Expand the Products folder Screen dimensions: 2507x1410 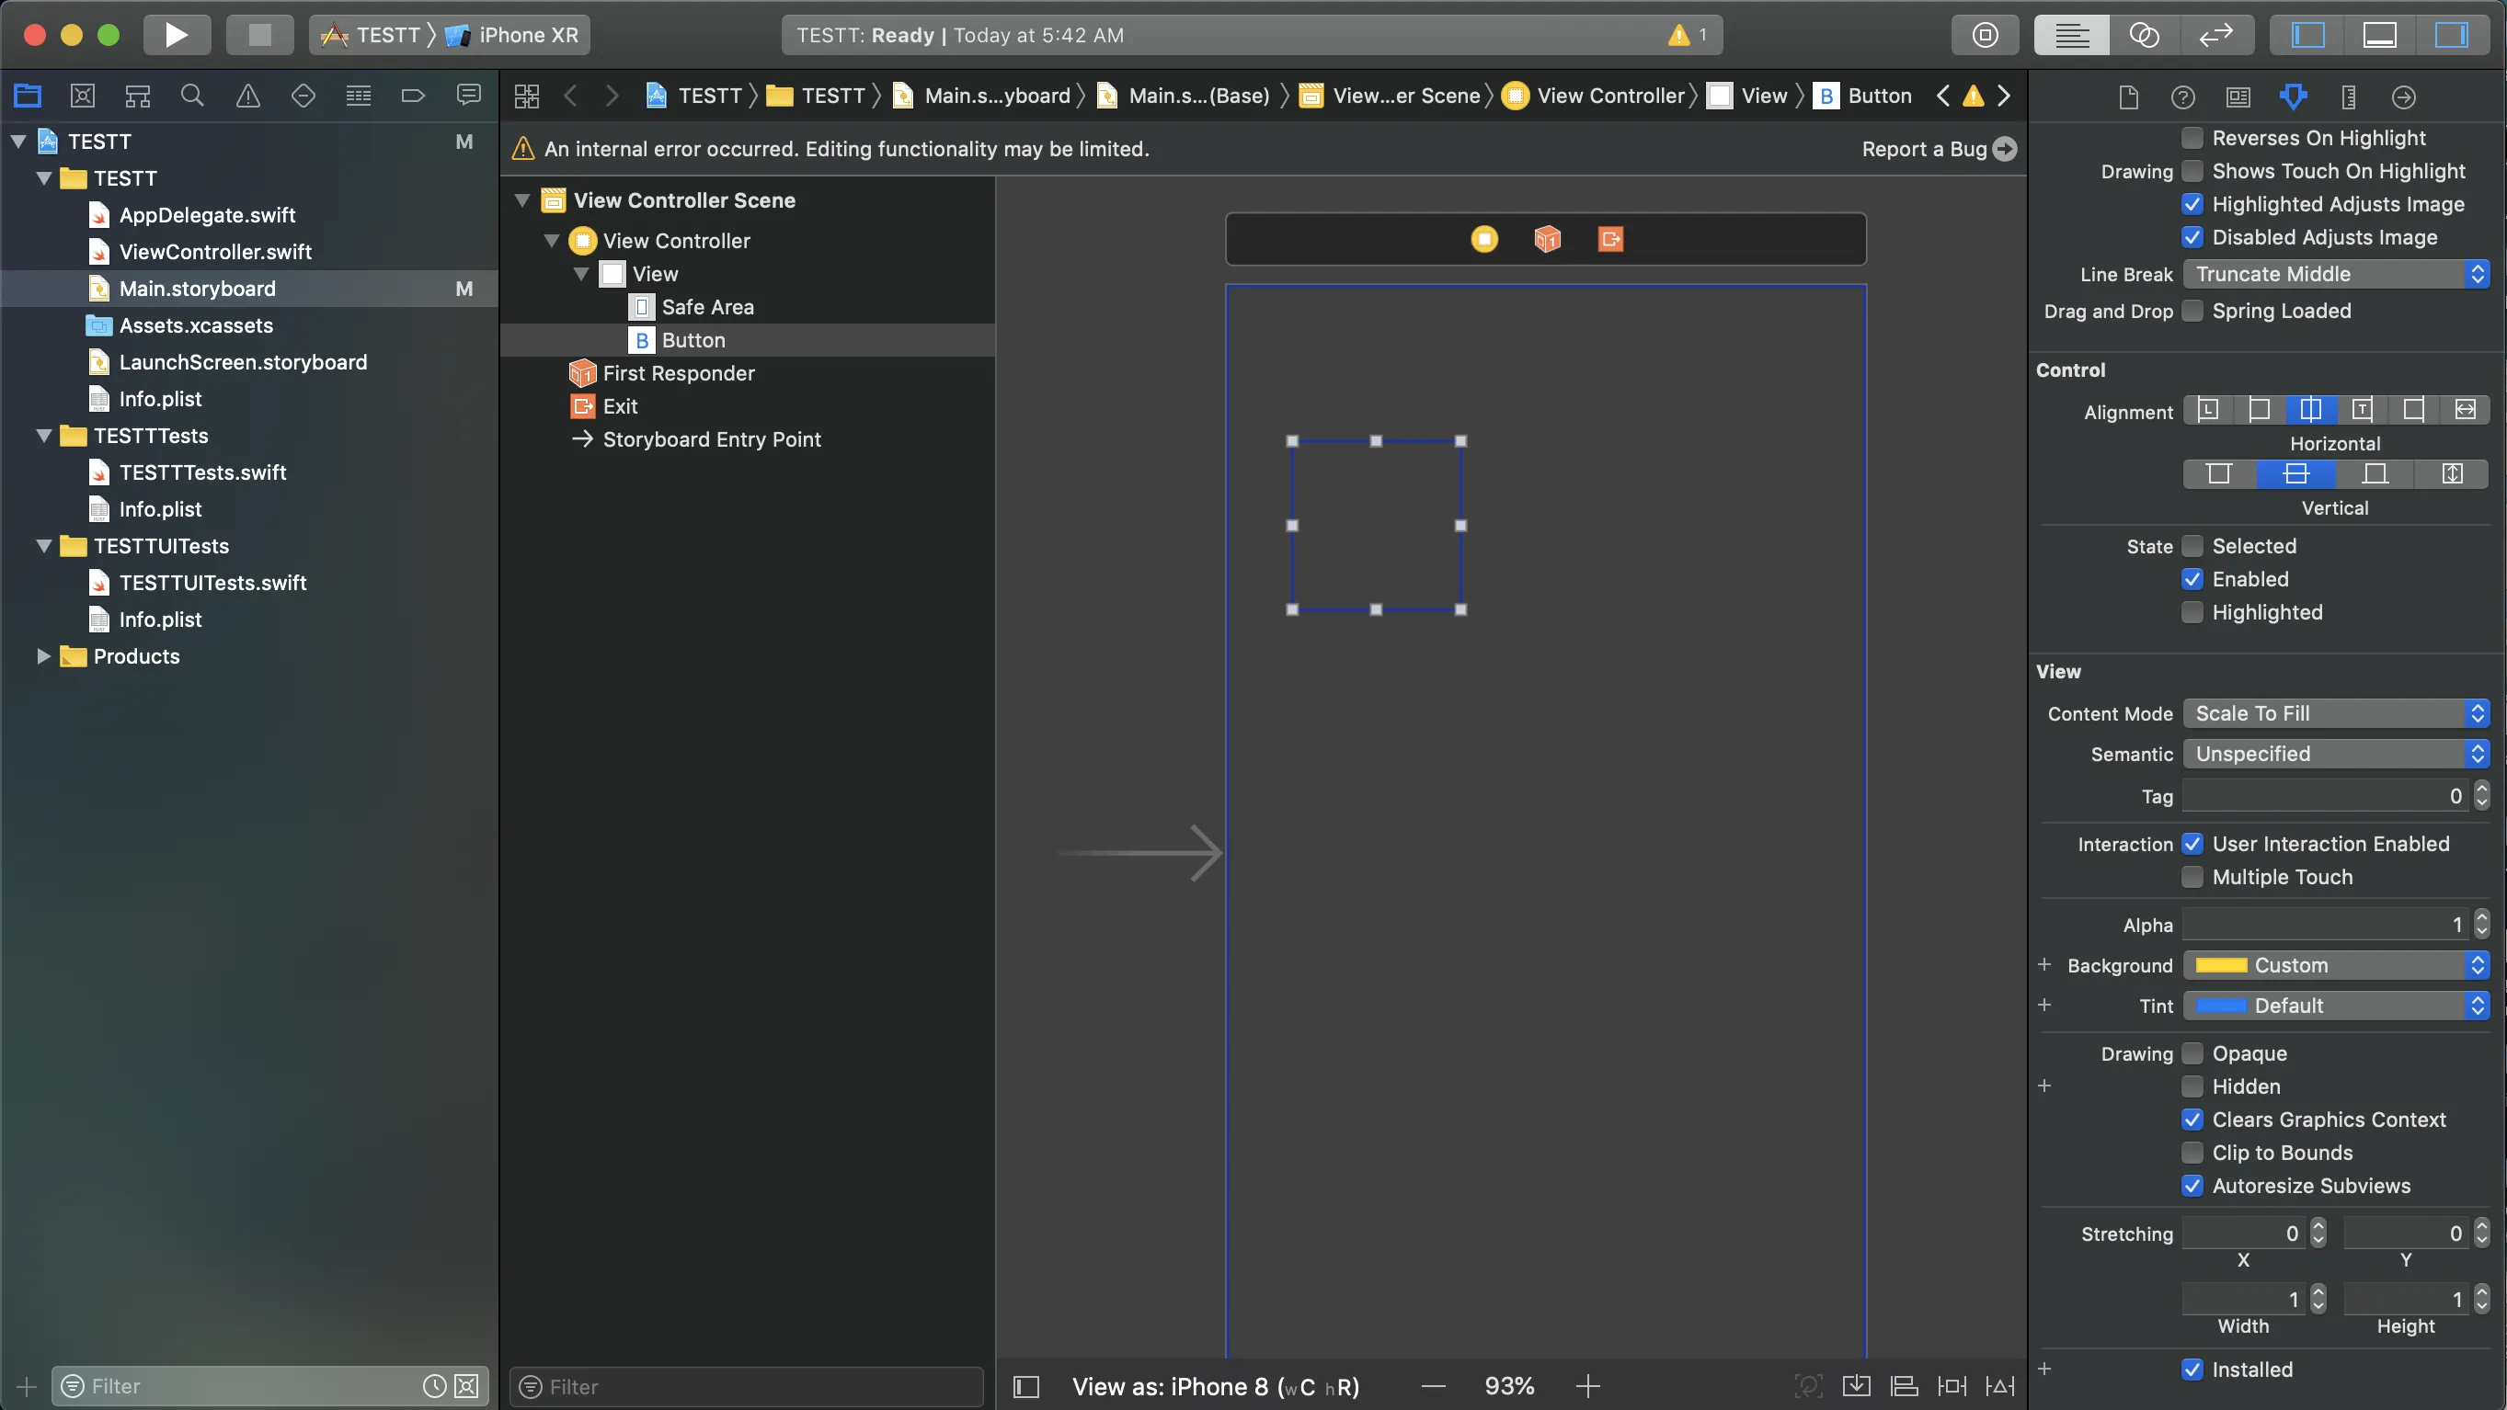(x=43, y=656)
